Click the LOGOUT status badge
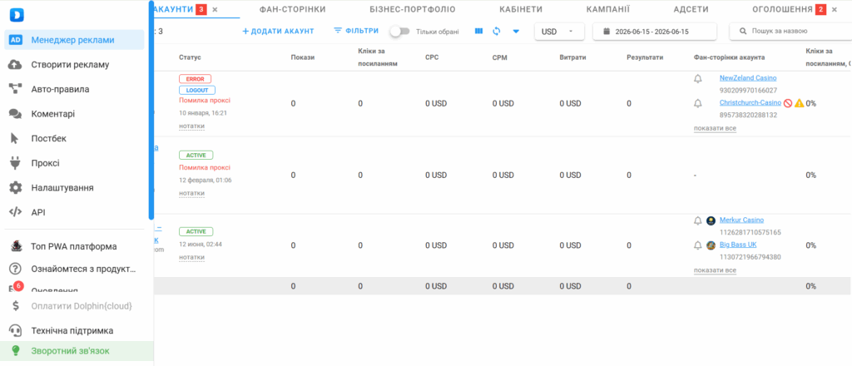 coord(197,90)
